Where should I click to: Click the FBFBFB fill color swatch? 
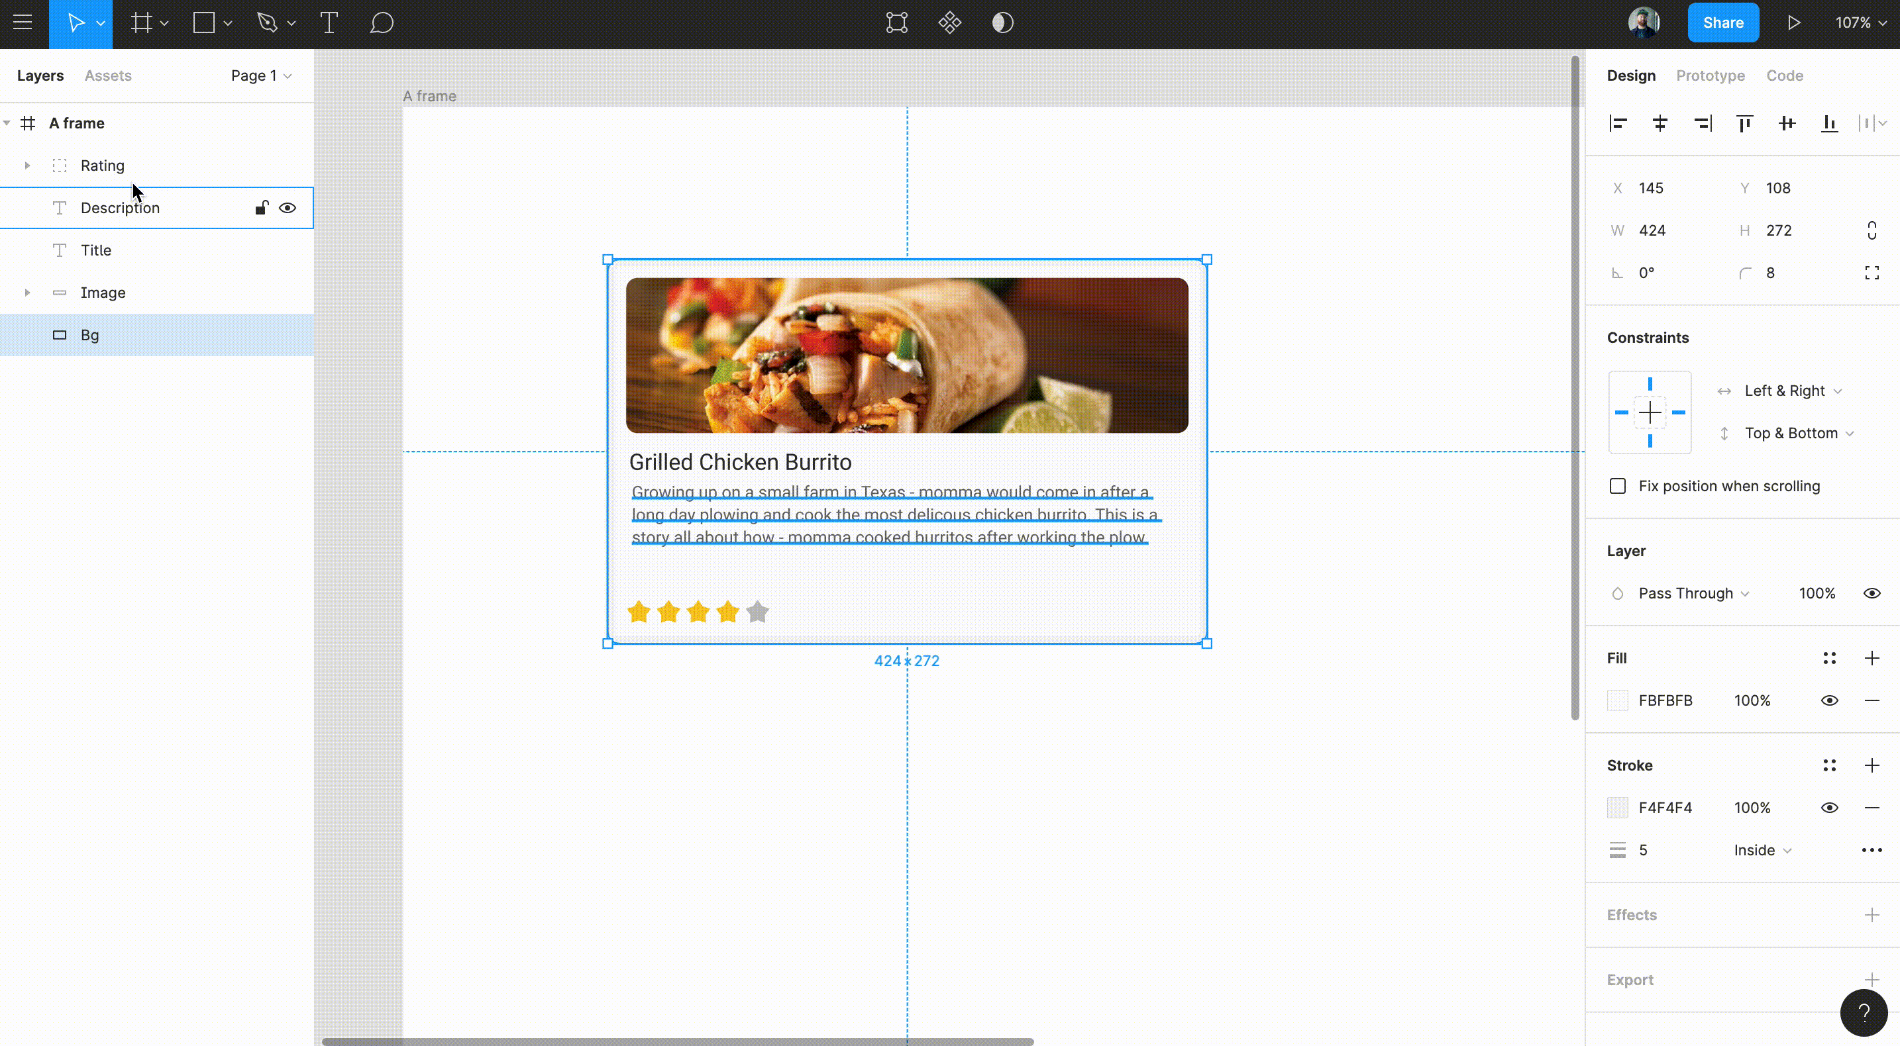pos(1618,700)
